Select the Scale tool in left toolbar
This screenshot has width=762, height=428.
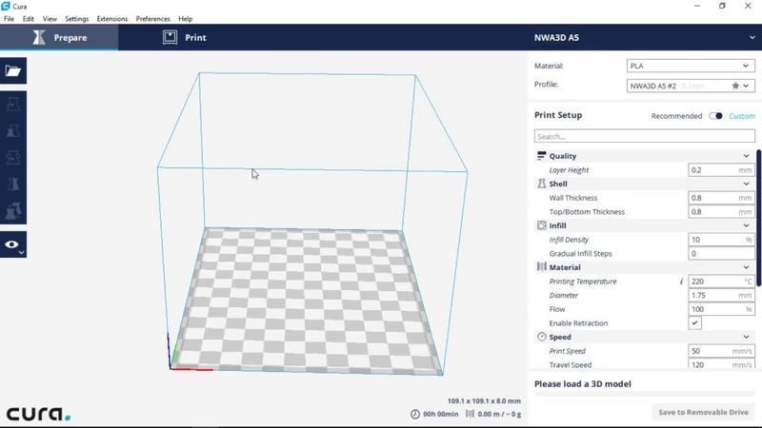[x=13, y=131]
